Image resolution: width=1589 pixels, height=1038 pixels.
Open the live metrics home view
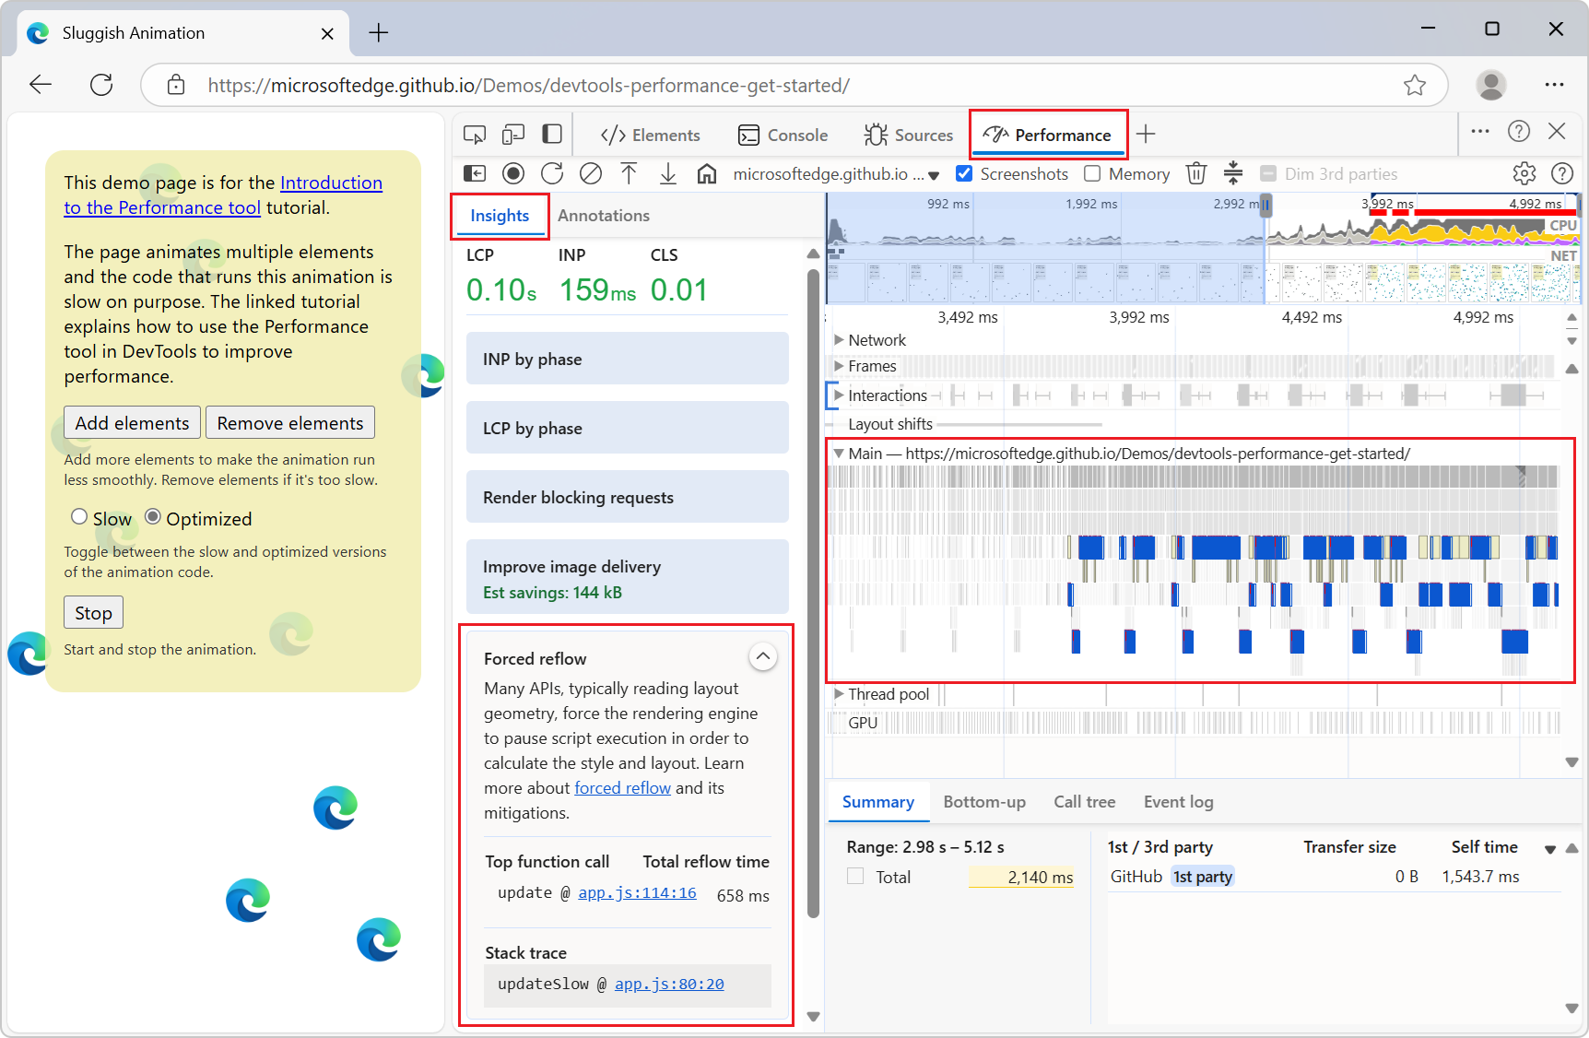point(707,173)
